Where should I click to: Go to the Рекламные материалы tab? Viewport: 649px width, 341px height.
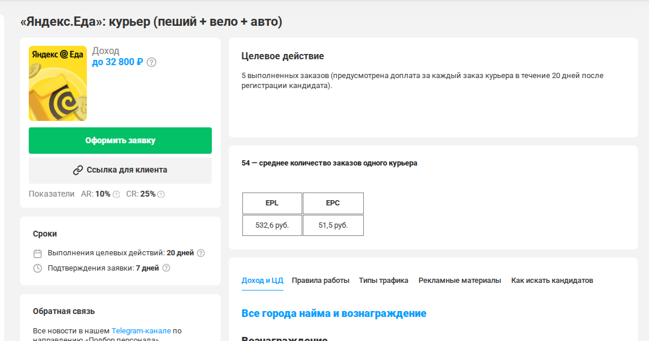pyautogui.click(x=459, y=281)
